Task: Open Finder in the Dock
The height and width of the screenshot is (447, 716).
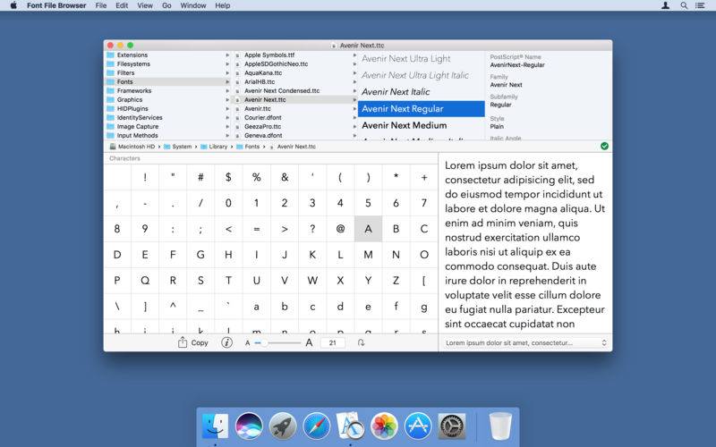Action: coord(215,426)
